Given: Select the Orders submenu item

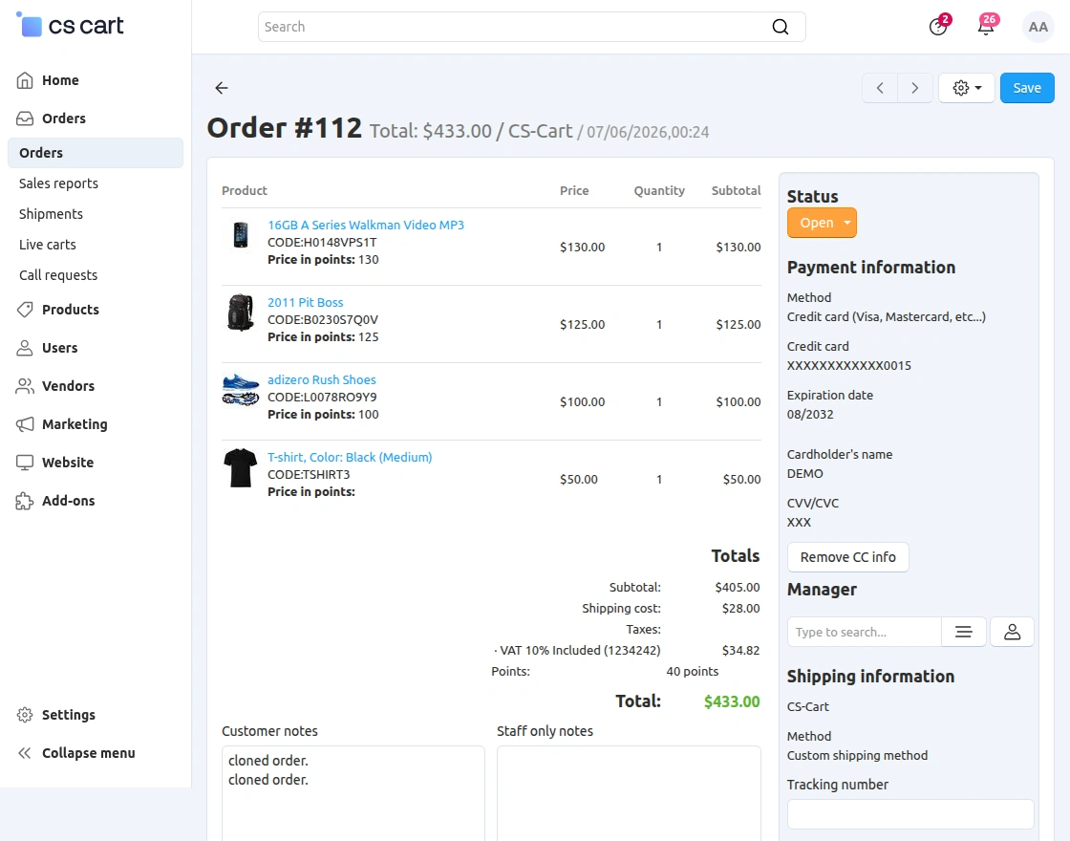Looking at the screenshot, I should click(x=96, y=153).
